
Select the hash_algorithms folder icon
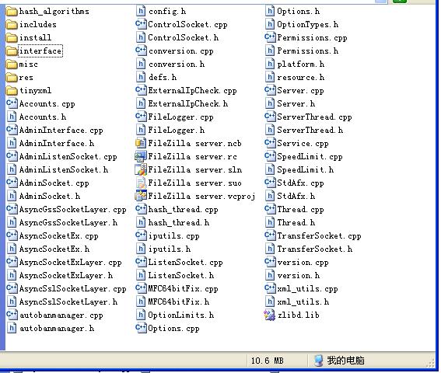click(x=12, y=12)
